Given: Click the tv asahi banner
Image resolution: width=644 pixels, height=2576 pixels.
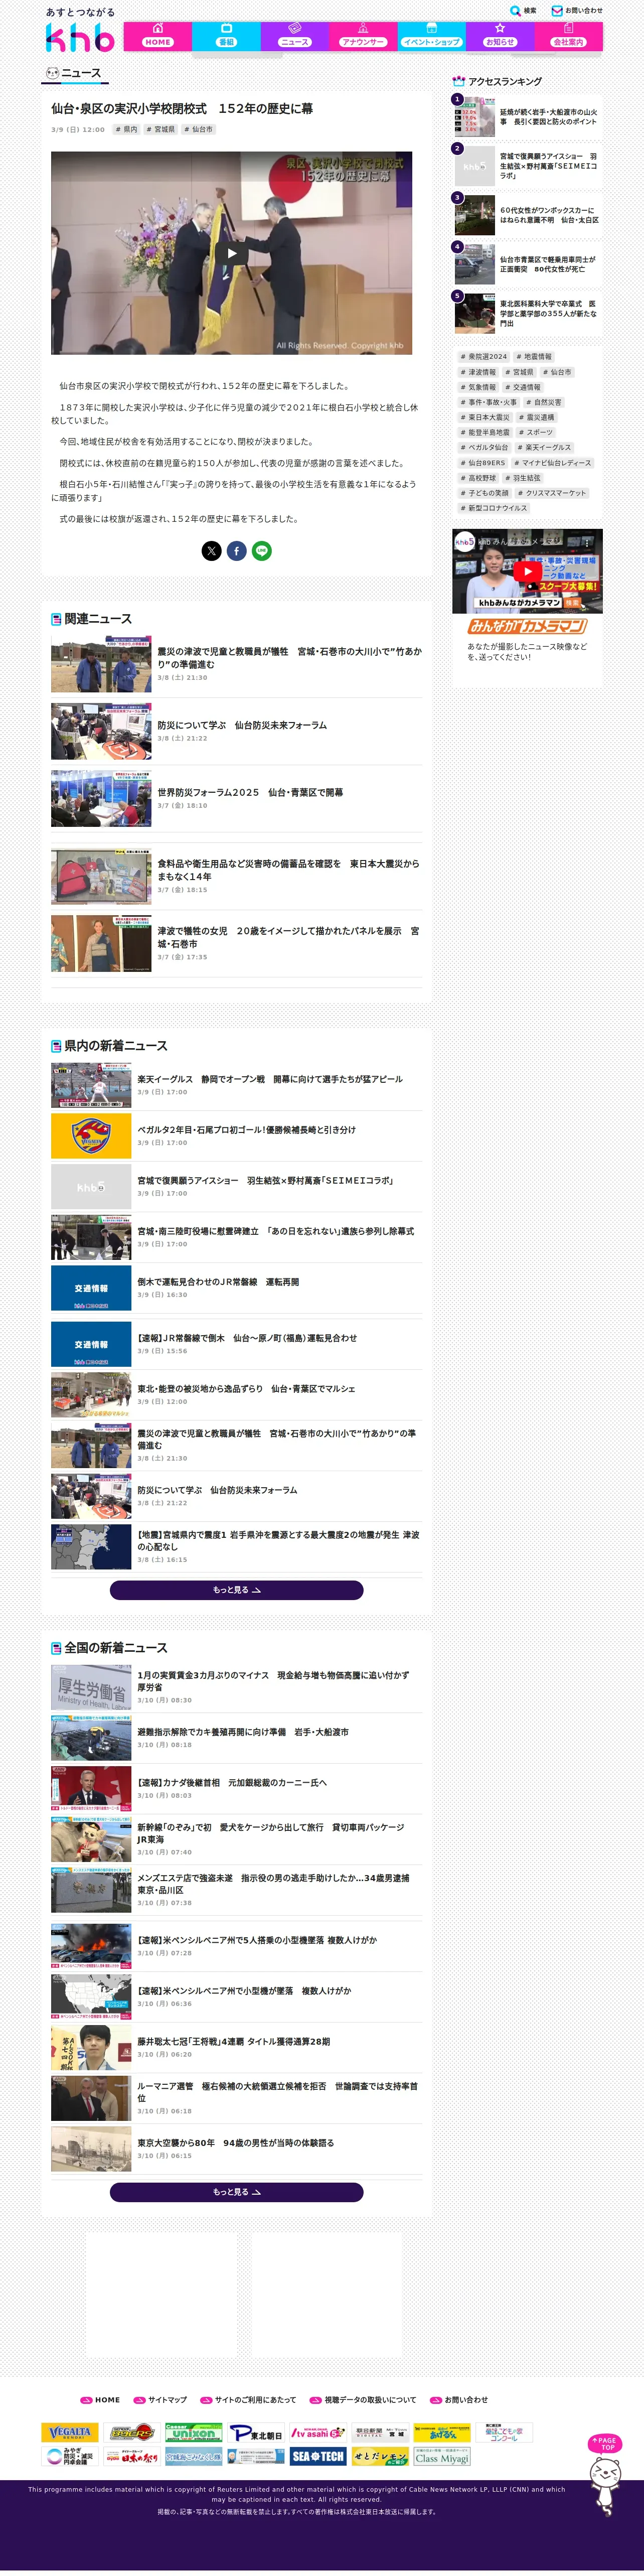Looking at the screenshot, I should point(317,2433).
